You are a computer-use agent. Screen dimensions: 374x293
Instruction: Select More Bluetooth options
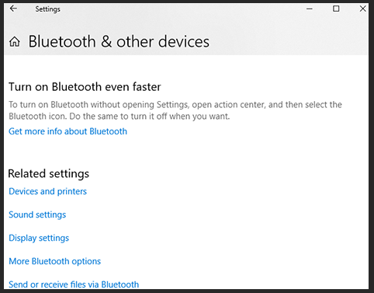tap(54, 261)
